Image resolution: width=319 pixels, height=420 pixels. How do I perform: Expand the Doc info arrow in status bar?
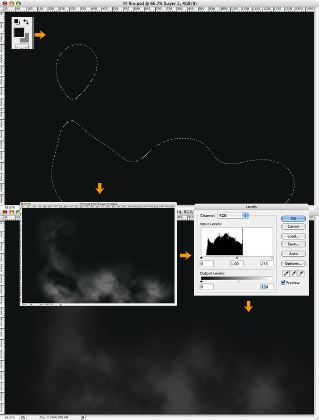tap(83, 417)
